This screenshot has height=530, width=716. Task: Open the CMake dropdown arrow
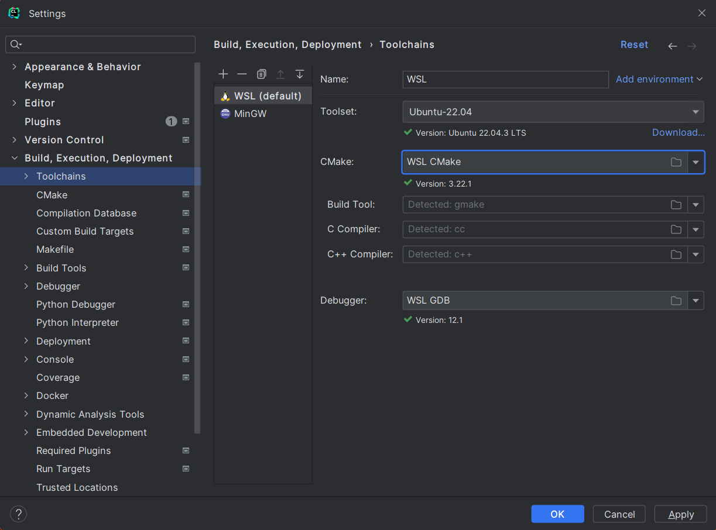tap(696, 163)
